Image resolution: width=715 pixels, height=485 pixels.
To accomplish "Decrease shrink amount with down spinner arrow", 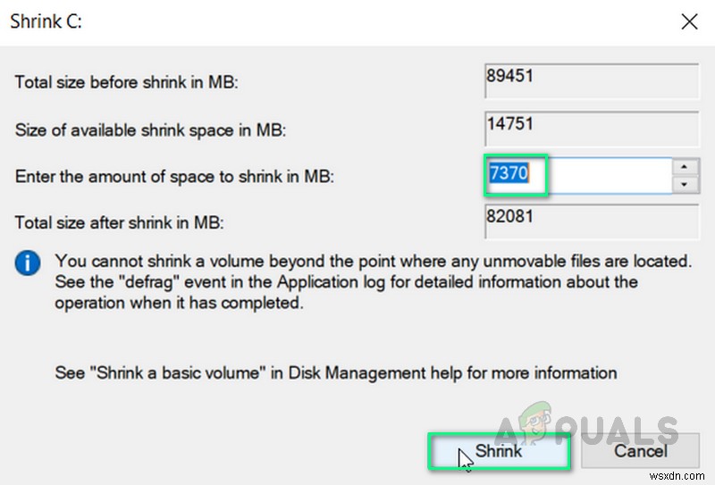I will point(684,185).
